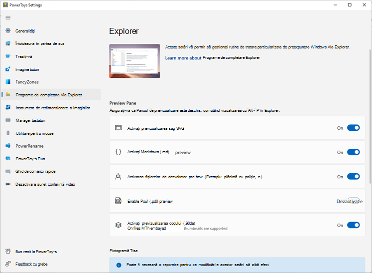
Task: Click the Explorer preview thumbnail image
Action: (x=134, y=61)
